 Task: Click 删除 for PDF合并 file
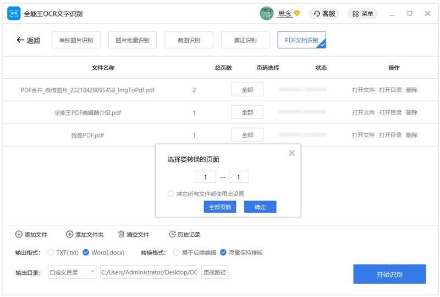click(x=411, y=90)
